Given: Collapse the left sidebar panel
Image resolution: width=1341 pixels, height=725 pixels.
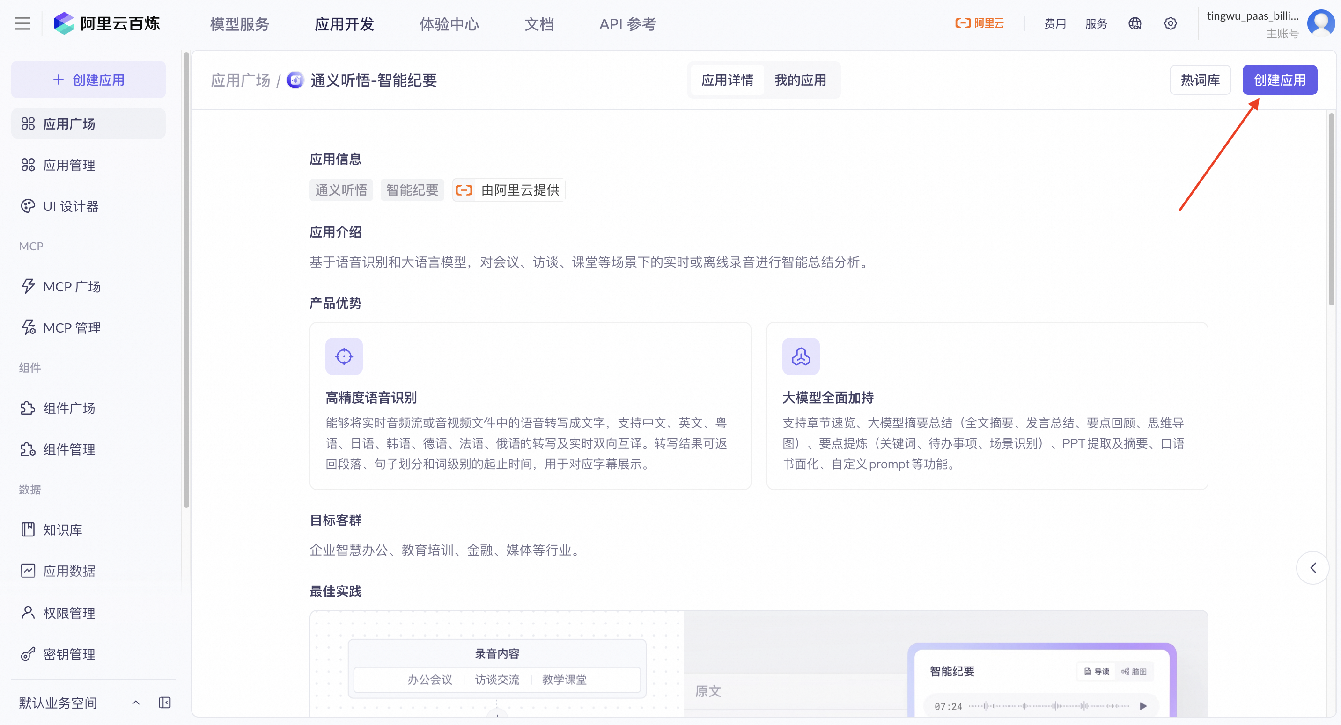Looking at the screenshot, I should pyautogui.click(x=164, y=702).
